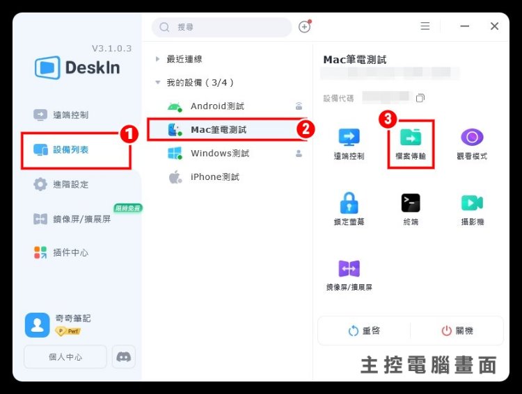Image resolution: width=522 pixels, height=394 pixels.
Task: Open 鏡像屏/擴展屏 in device panel
Action: 349,275
